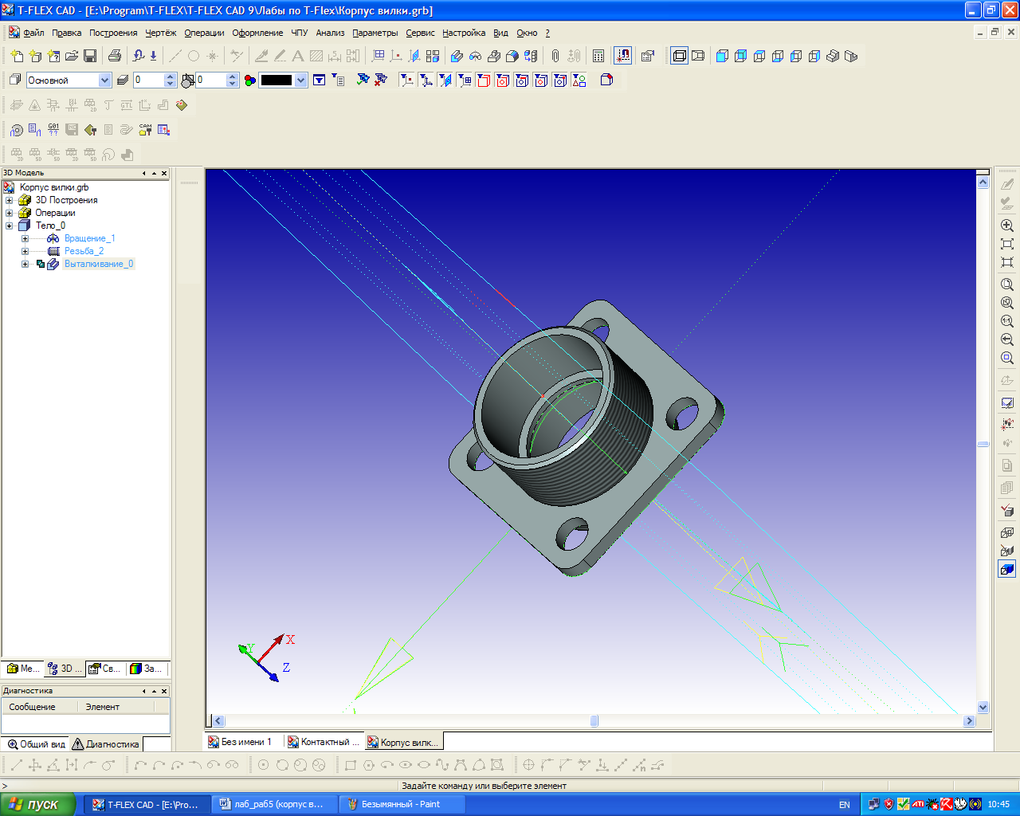Screen dimensions: 1020x816
Task: Open the Построения menu
Action: 113,33
